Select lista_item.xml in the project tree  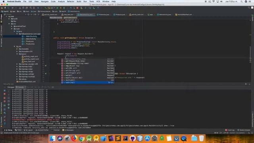tap(29, 62)
